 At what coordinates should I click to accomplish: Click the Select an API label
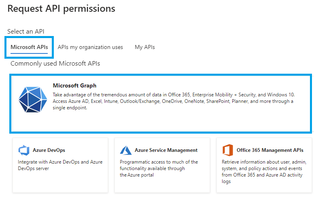point(26,32)
